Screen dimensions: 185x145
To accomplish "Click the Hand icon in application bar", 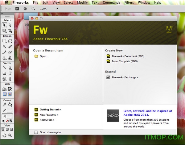I will [x=25, y=9].
